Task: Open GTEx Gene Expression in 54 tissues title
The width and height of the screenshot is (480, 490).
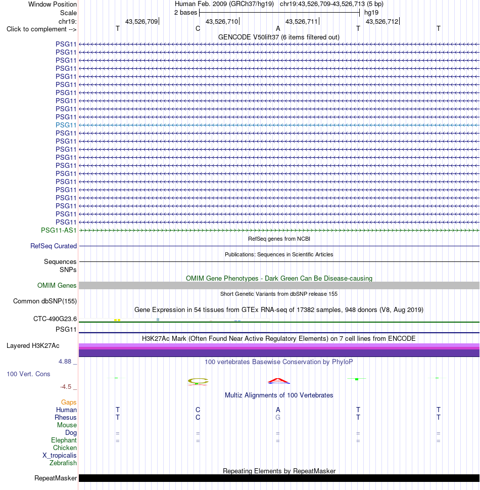Action: (279, 309)
